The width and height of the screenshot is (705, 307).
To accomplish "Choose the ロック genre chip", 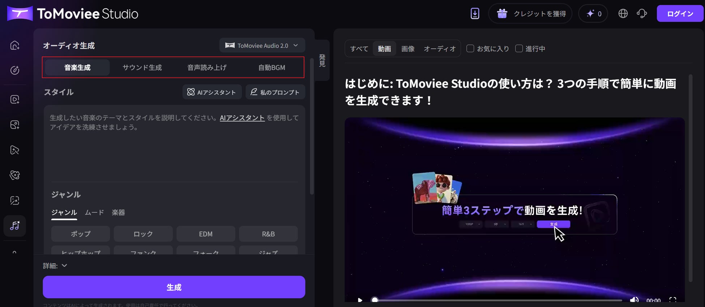I will (143, 234).
